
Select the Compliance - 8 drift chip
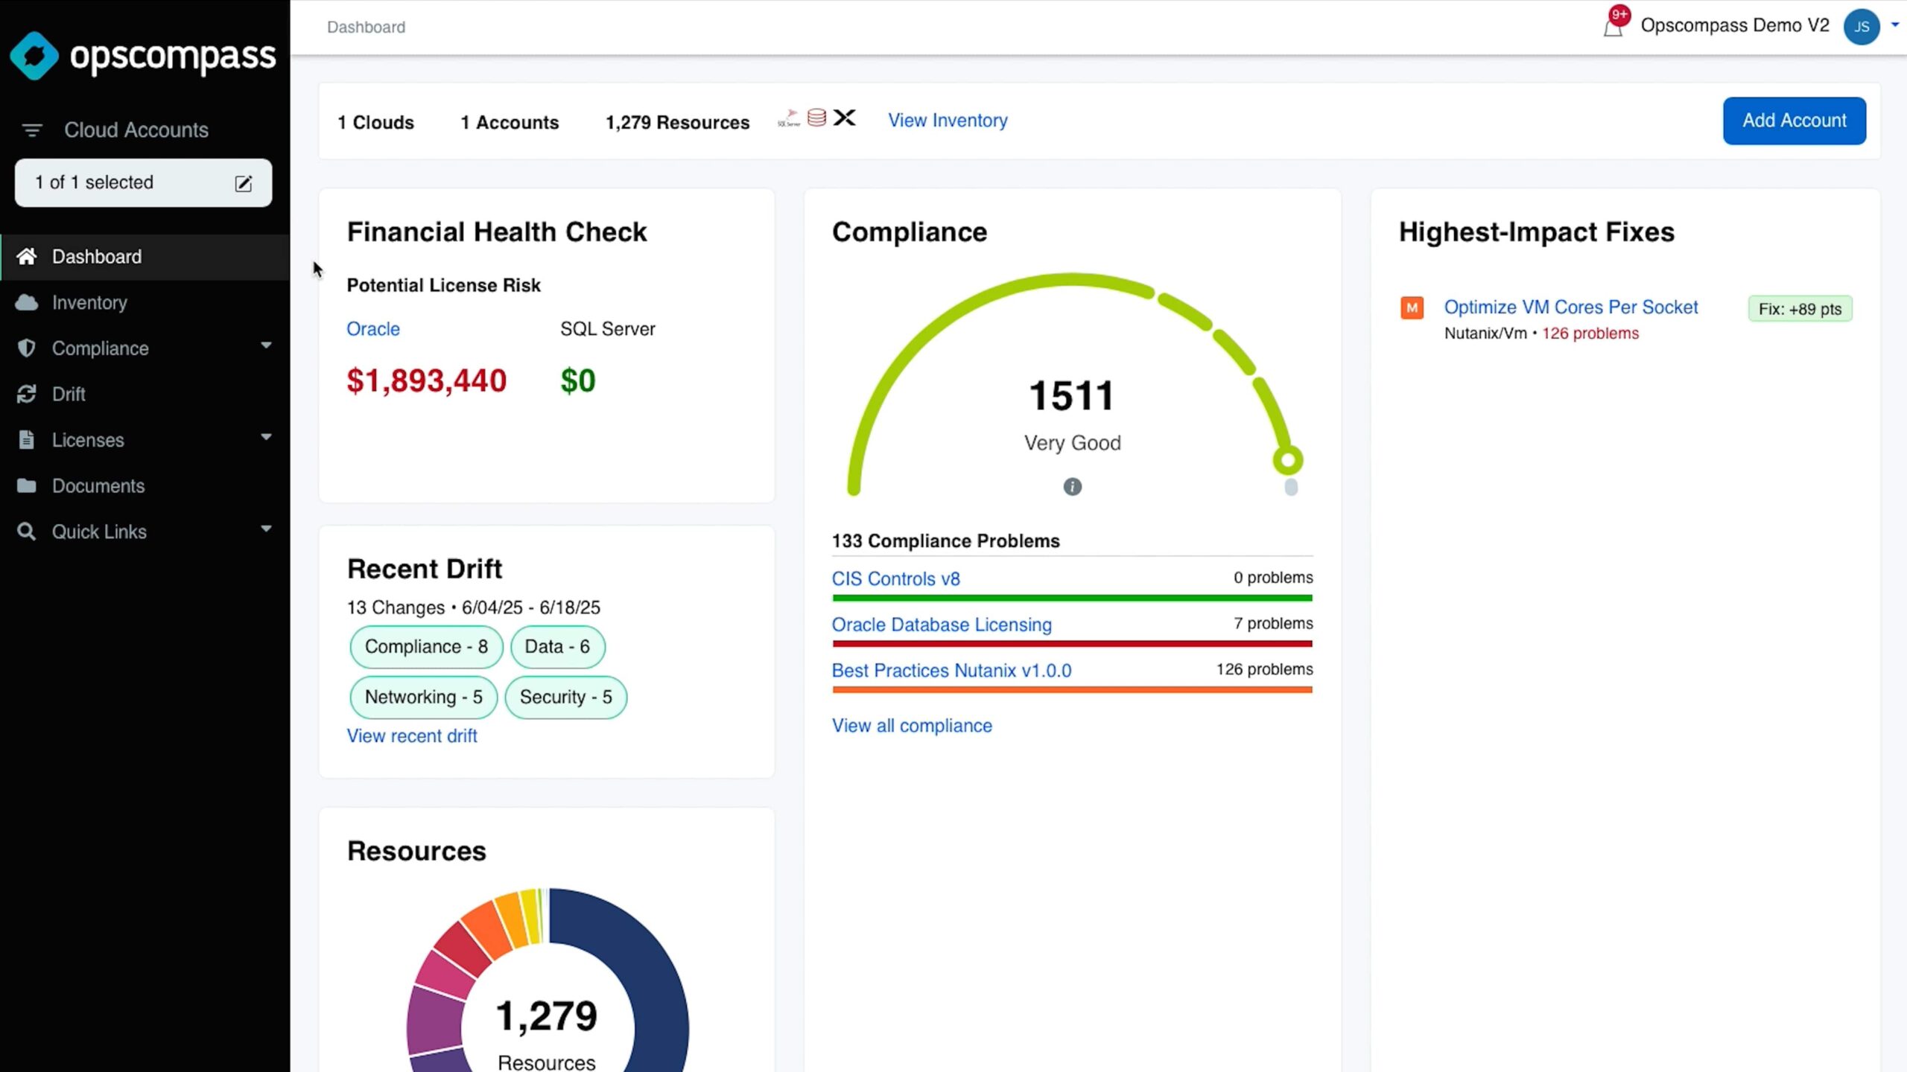pyautogui.click(x=426, y=647)
